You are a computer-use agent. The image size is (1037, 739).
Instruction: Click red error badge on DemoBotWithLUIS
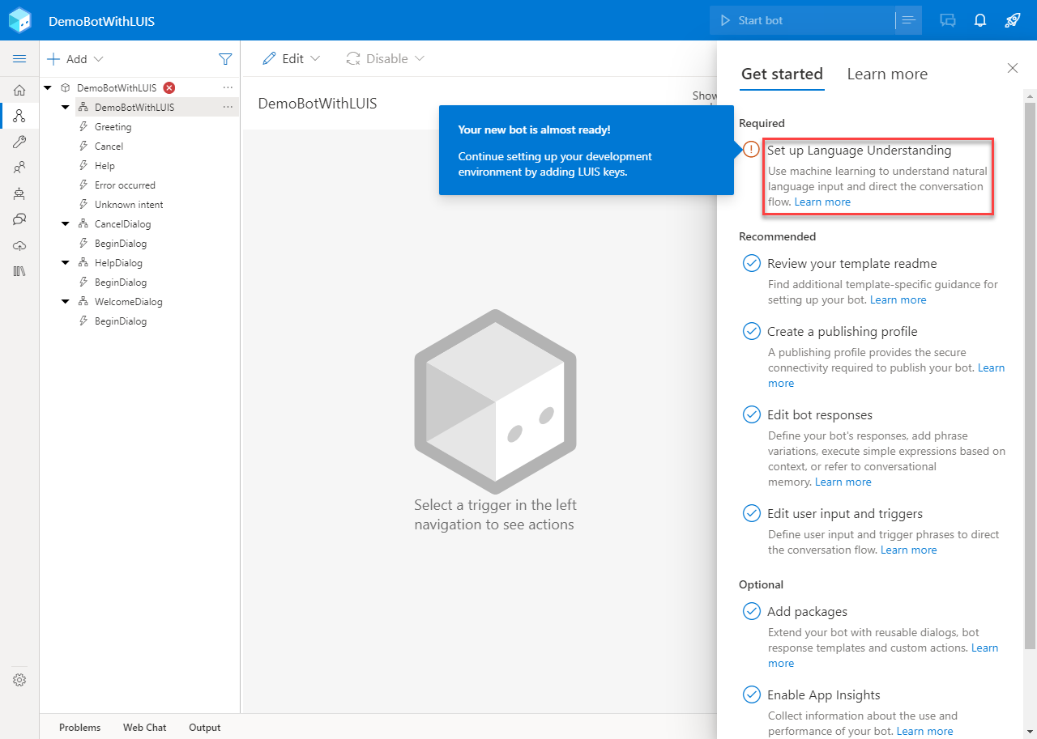click(x=169, y=87)
